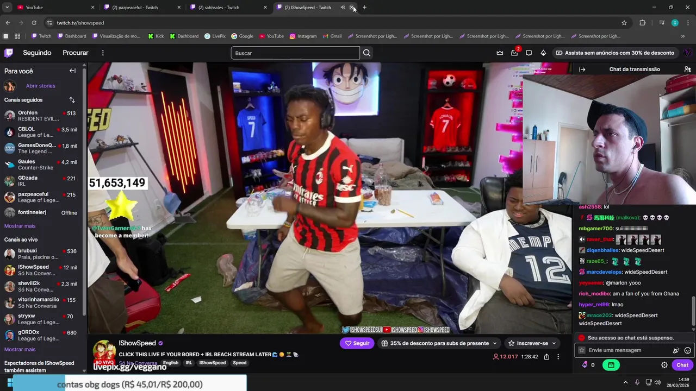
Task: Open brubuxi live channel in sidebar
Action: tap(41, 254)
